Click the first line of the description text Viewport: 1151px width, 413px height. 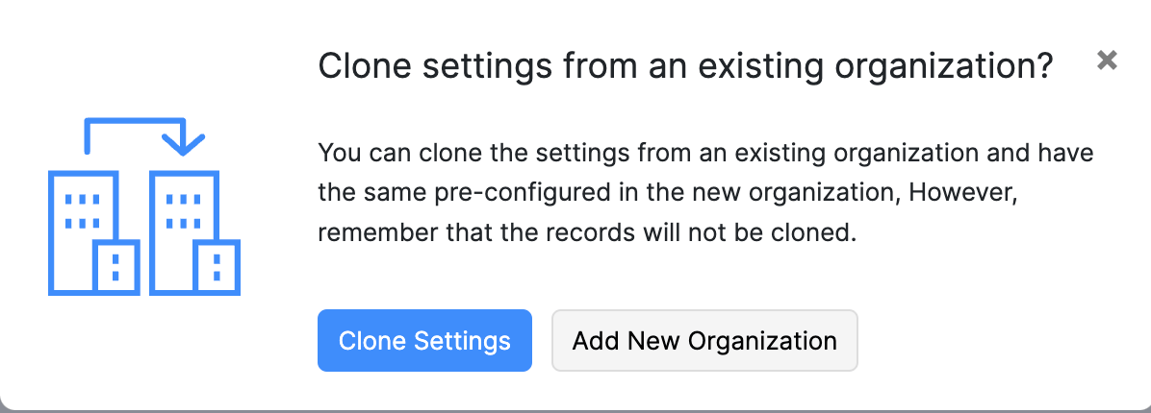point(705,153)
